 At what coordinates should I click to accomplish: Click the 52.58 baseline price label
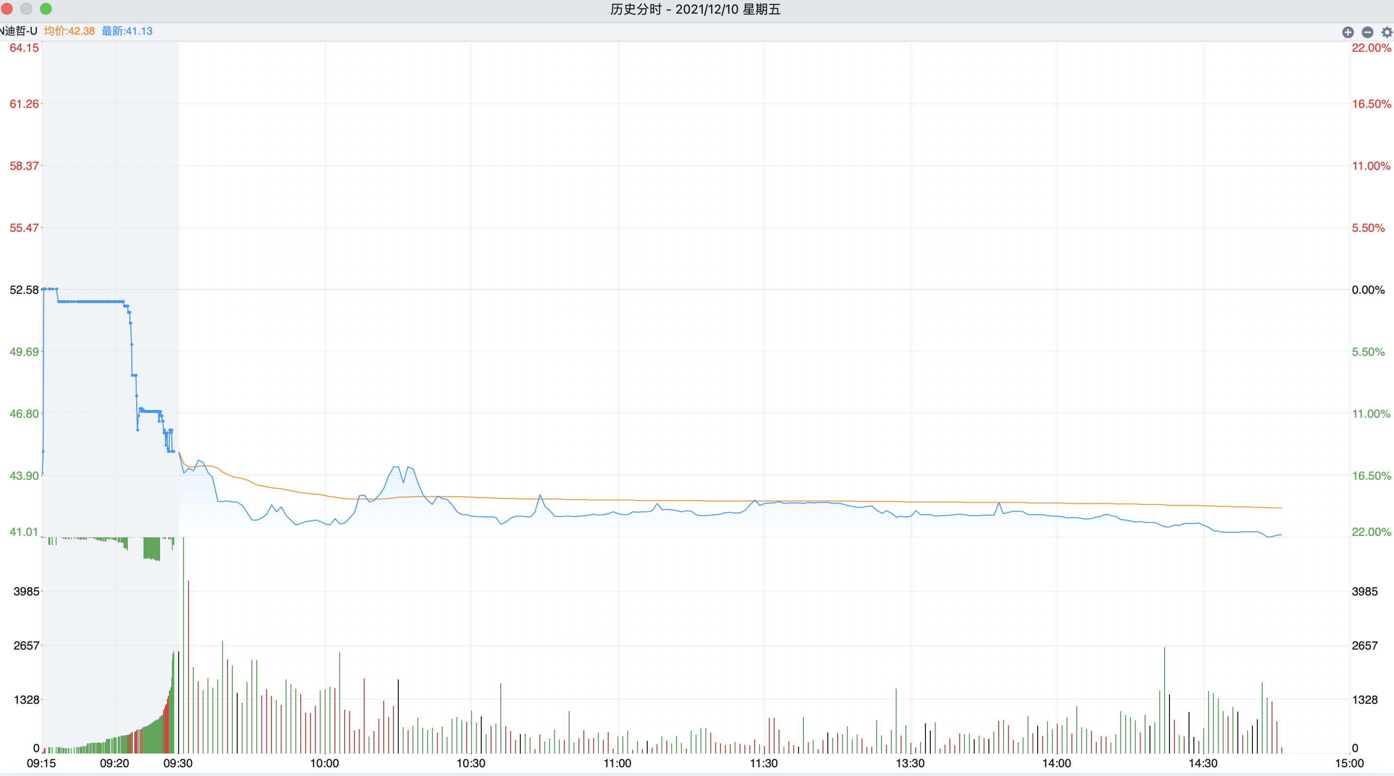pyautogui.click(x=24, y=290)
